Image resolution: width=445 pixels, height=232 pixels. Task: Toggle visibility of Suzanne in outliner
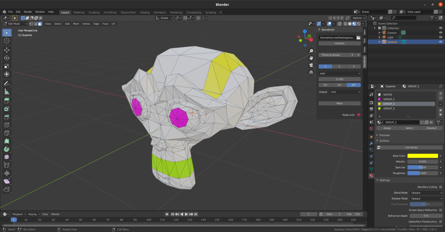(x=440, y=42)
